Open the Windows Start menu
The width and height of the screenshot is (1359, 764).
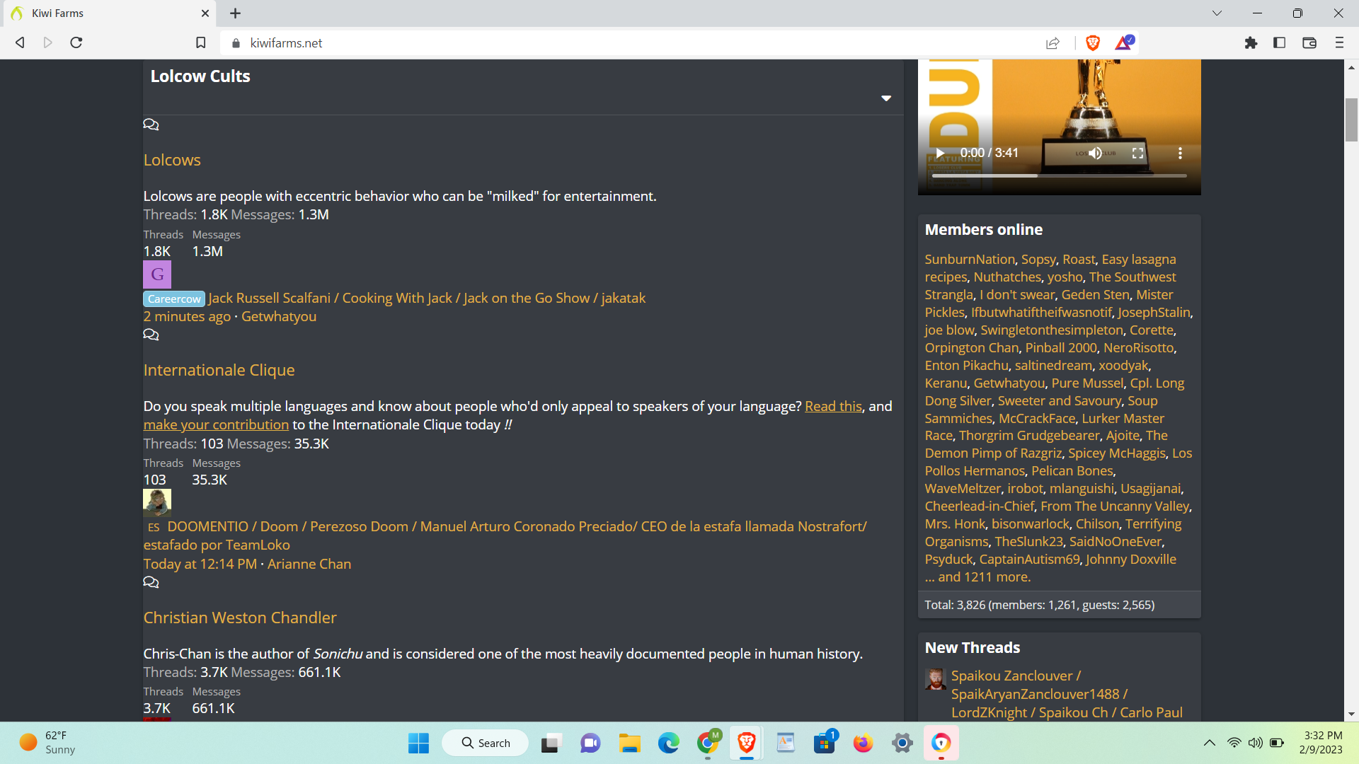pos(418,743)
